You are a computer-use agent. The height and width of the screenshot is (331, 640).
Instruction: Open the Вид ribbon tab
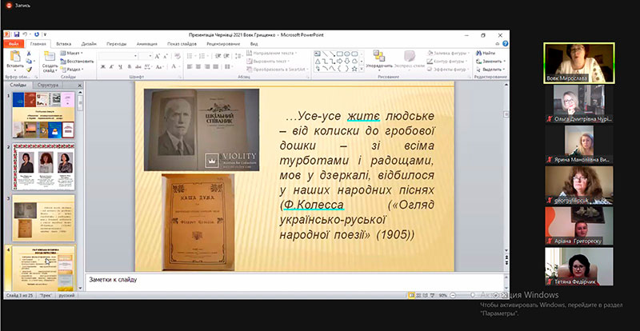pyautogui.click(x=254, y=44)
